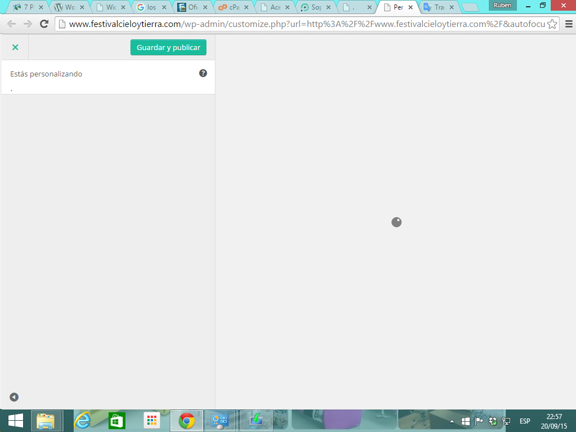Bookmark this page with the star icon

[552, 24]
